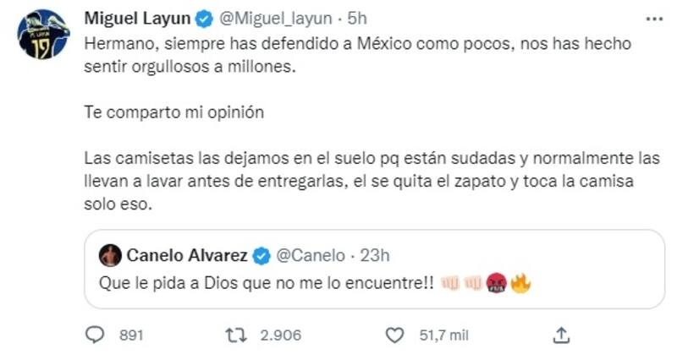Click the 23h quoted tweet timestamp
The width and height of the screenshot is (677, 354).
(x=372, y=254)
